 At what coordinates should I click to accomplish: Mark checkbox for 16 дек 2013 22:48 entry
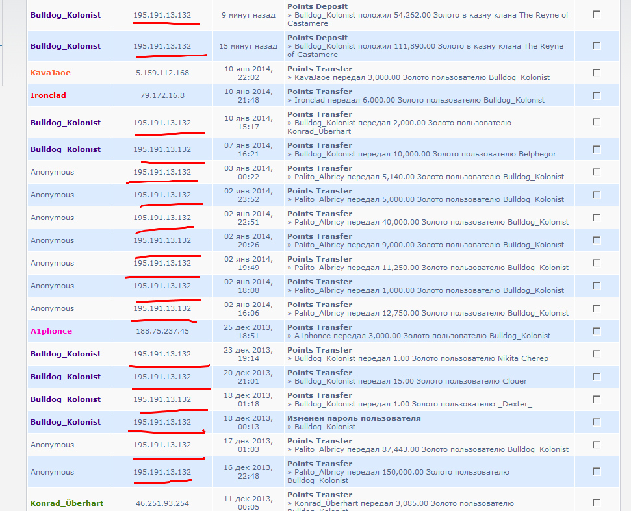click(x=597, y=472)
